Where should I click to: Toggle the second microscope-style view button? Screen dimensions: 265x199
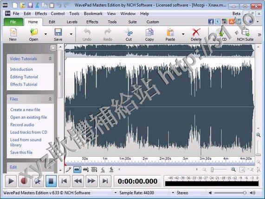coord(111,170)
